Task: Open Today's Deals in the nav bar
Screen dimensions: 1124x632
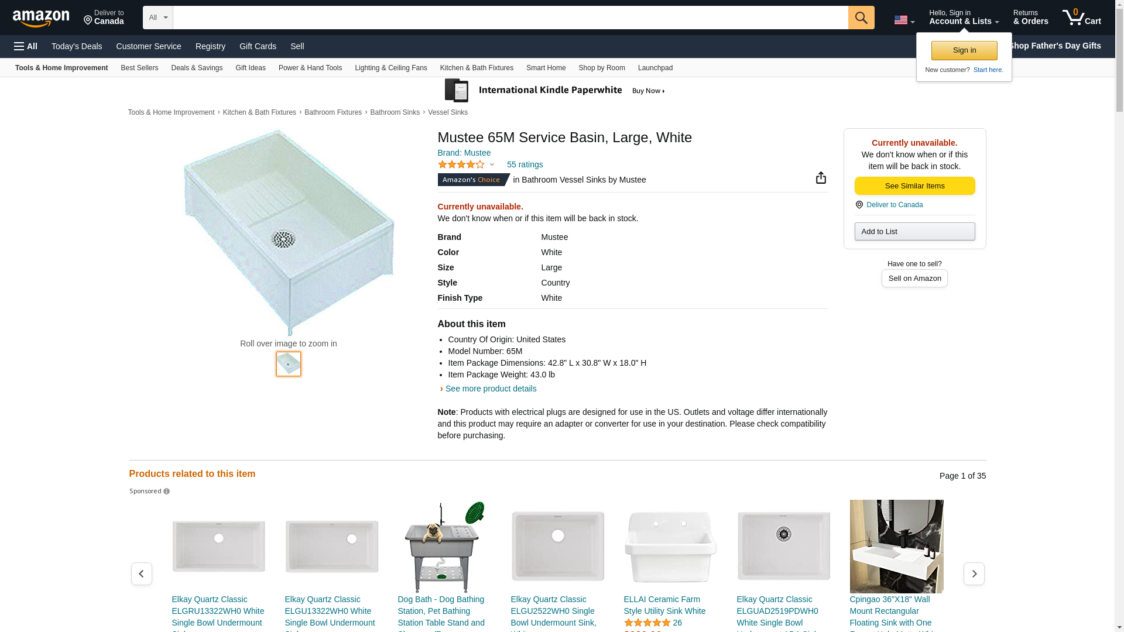Action: [77, 46]
